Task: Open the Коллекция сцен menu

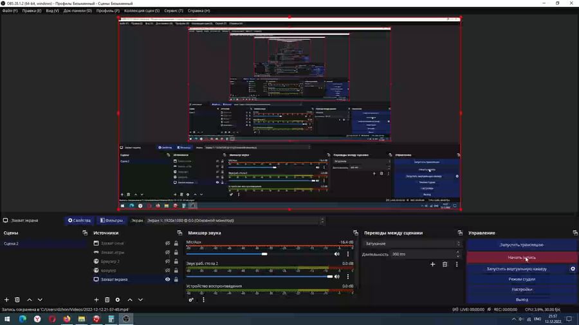Action: 142,11
